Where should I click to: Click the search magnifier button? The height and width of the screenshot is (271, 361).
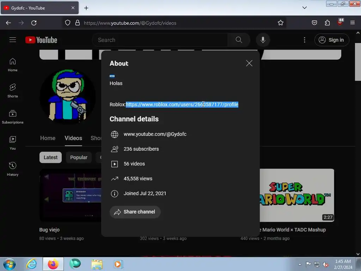coord(239,40)
